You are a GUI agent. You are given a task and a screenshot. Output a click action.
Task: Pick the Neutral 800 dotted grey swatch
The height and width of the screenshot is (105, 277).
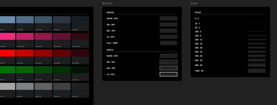[62, 86]
